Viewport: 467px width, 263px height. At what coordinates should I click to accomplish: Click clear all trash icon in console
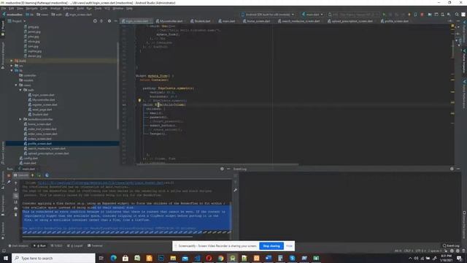coord(16,215)
